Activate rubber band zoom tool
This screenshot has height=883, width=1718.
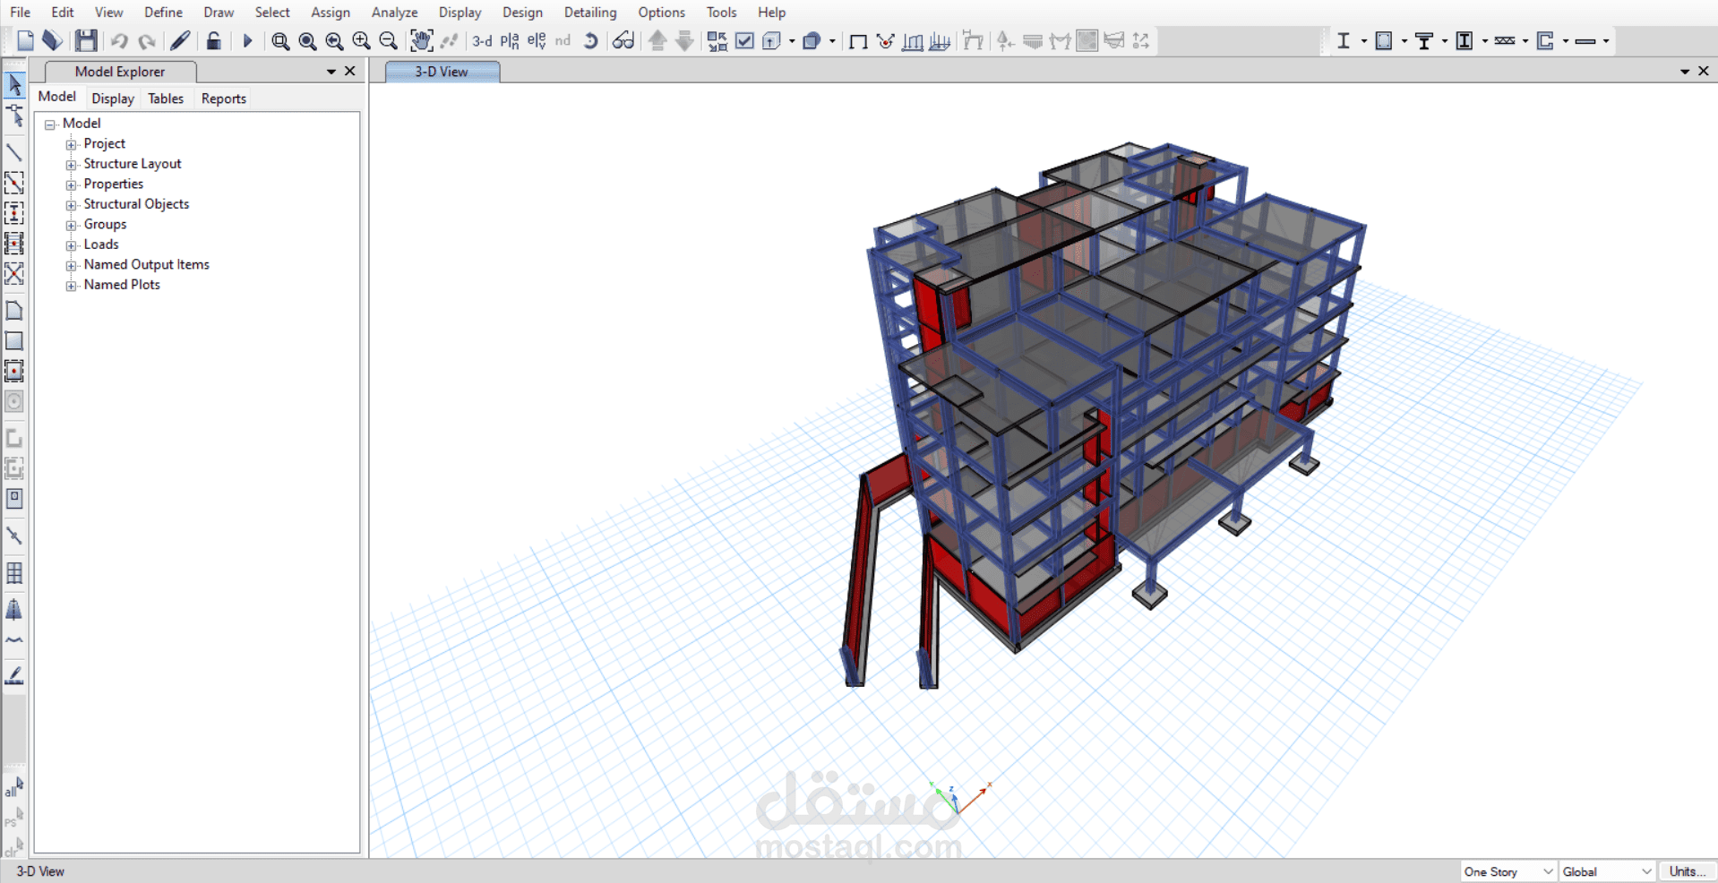click(280, 41)
